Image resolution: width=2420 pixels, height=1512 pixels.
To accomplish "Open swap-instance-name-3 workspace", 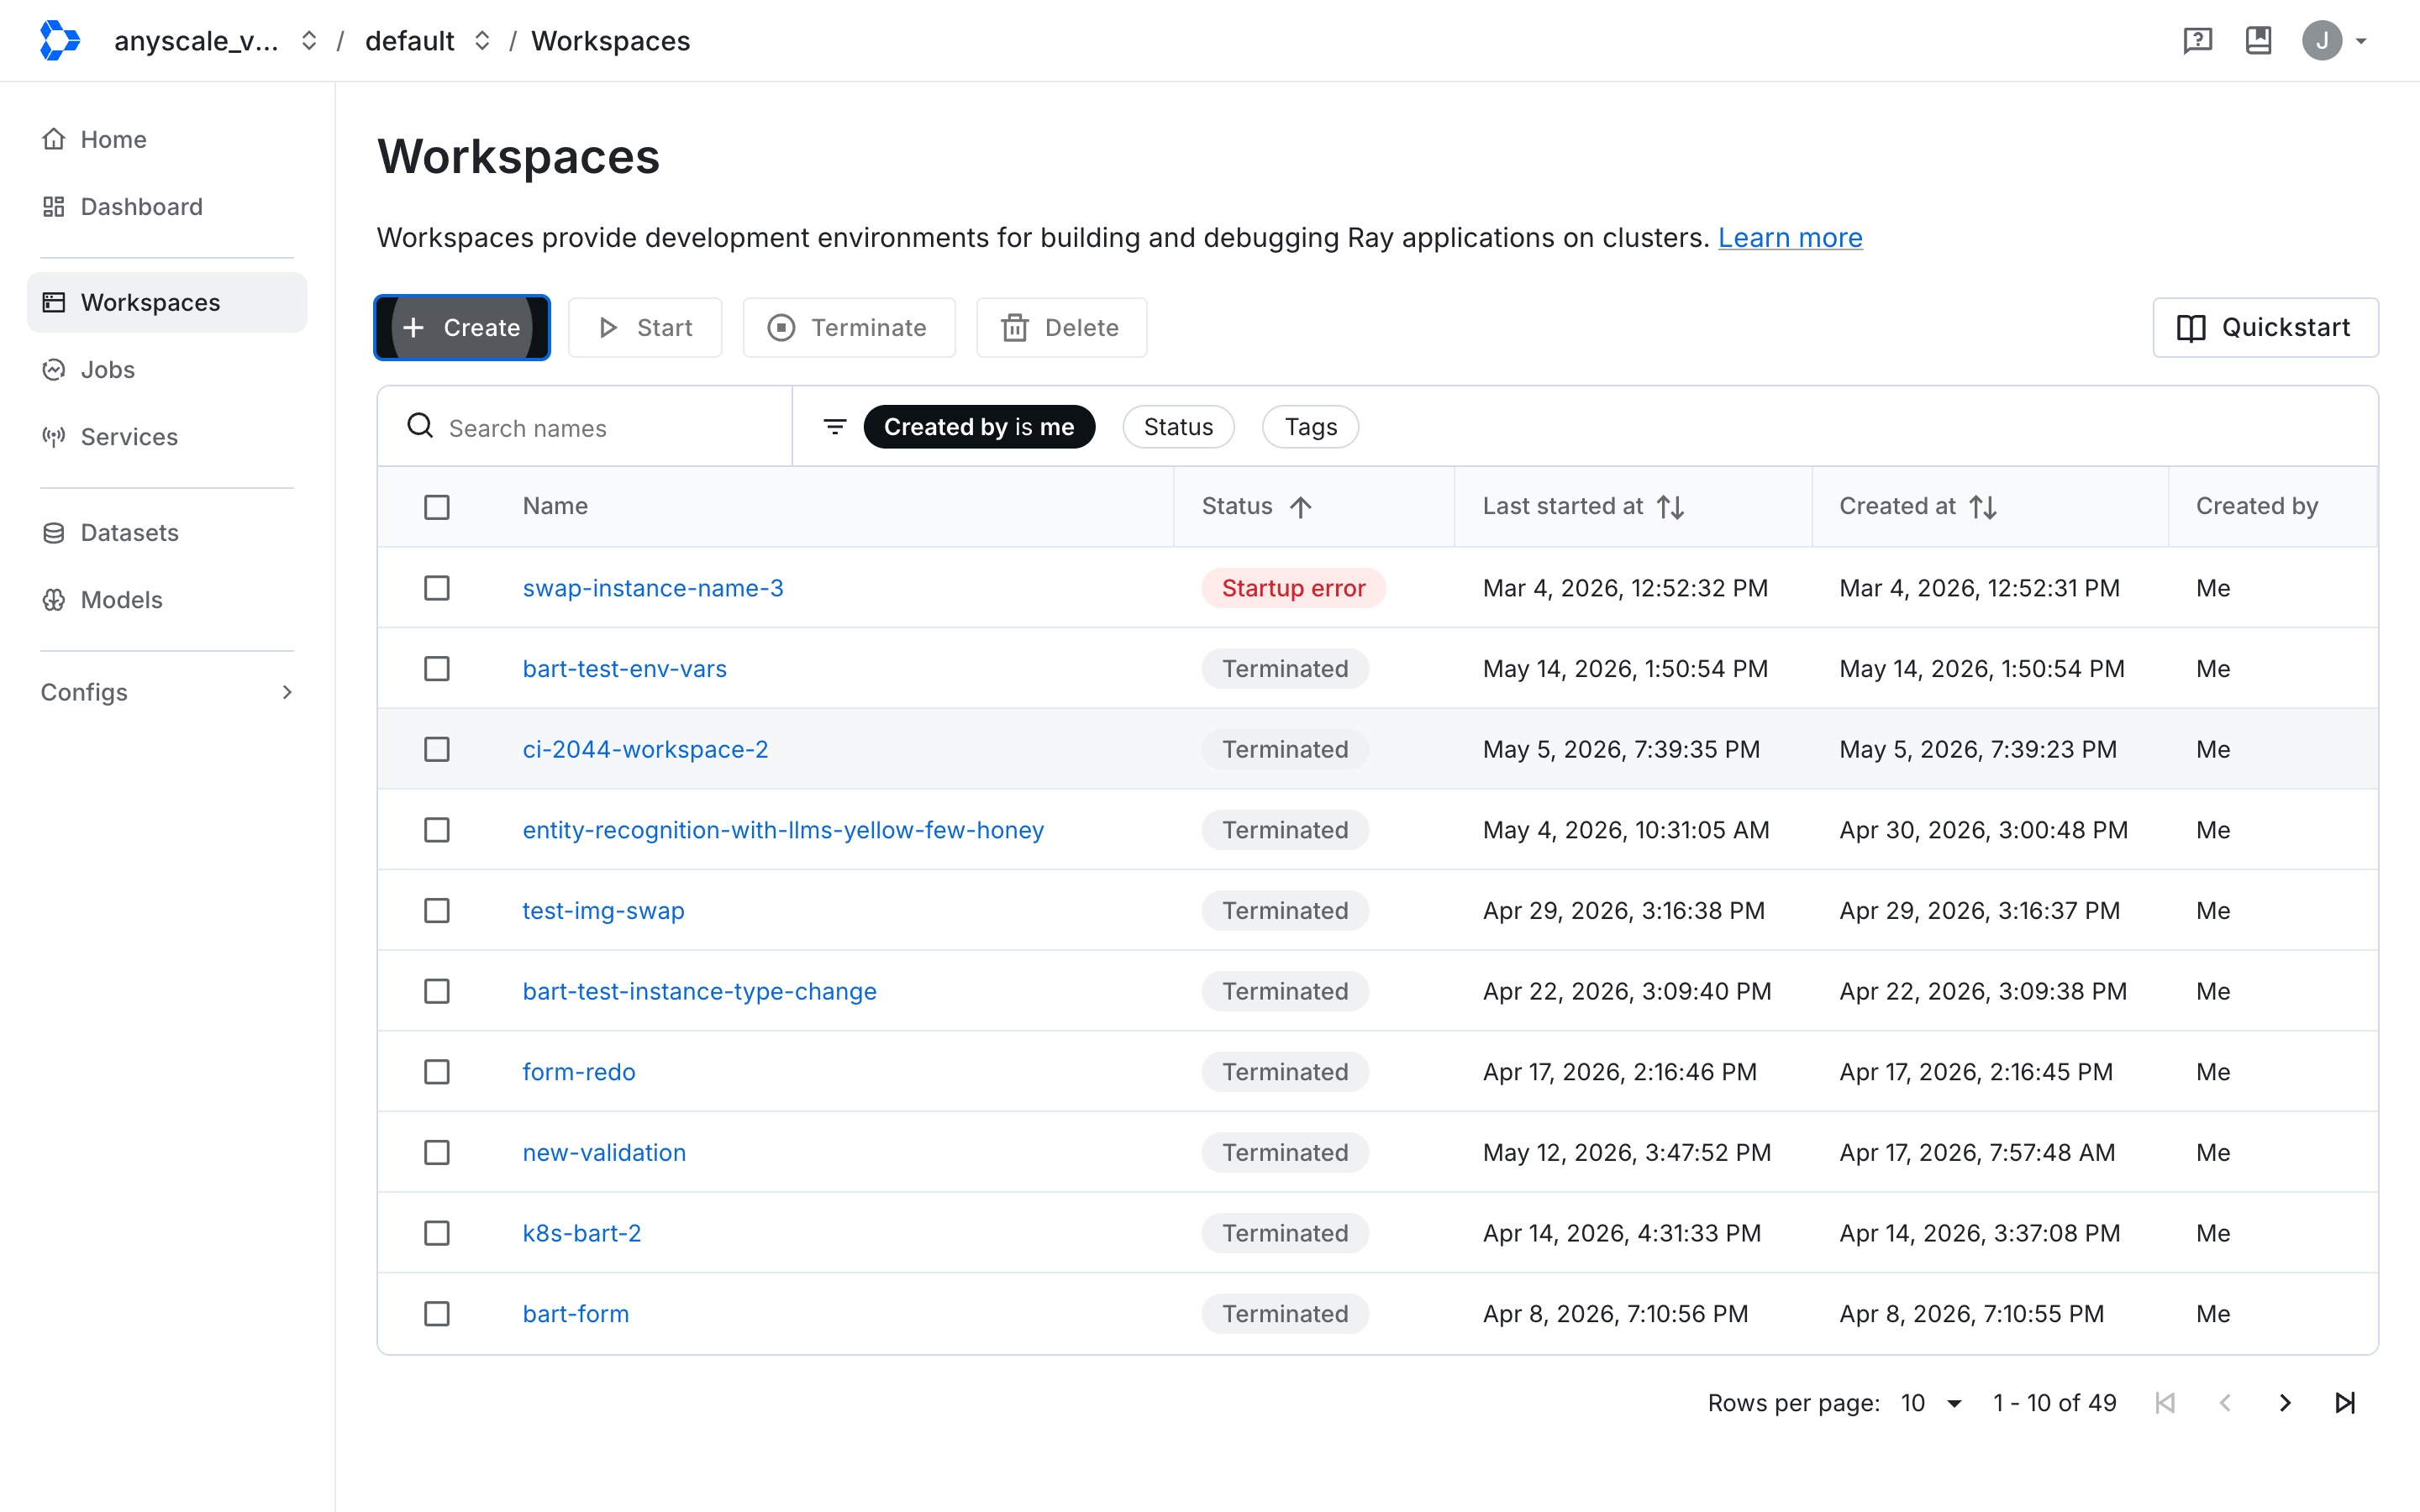I will (653, 588).
